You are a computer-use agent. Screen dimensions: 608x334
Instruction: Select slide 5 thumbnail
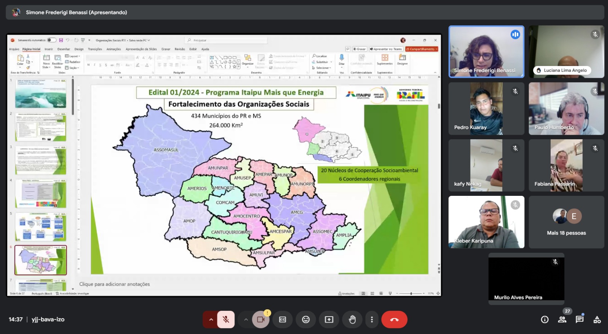(41, 227)
